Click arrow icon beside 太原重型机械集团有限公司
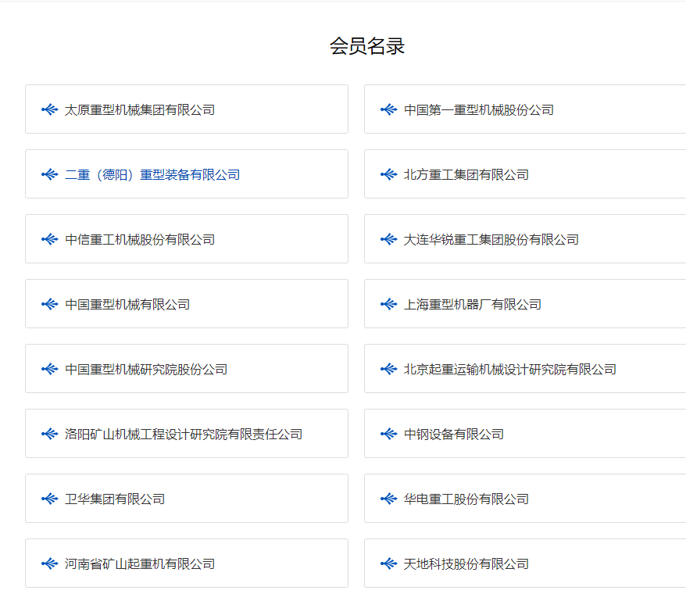The width and height of the screenshot is (686, 601). click(49, 109)
